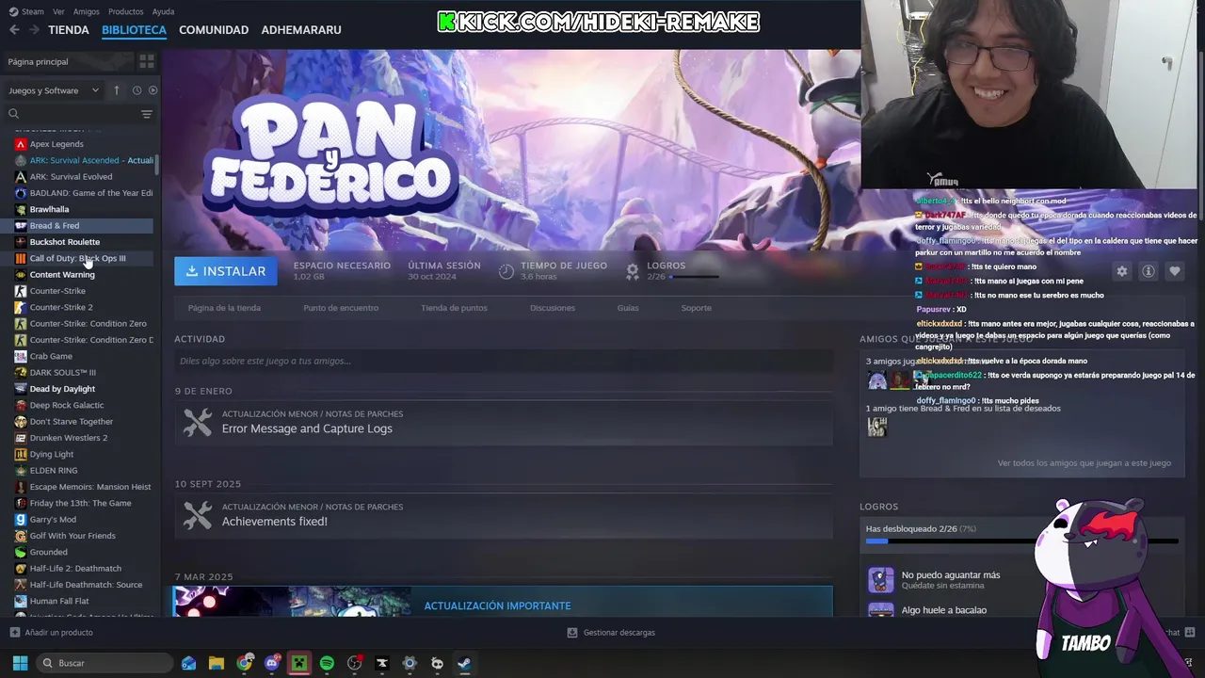
Task: Open Spotify from the taskbar
Action: click(x=327, y=663)
